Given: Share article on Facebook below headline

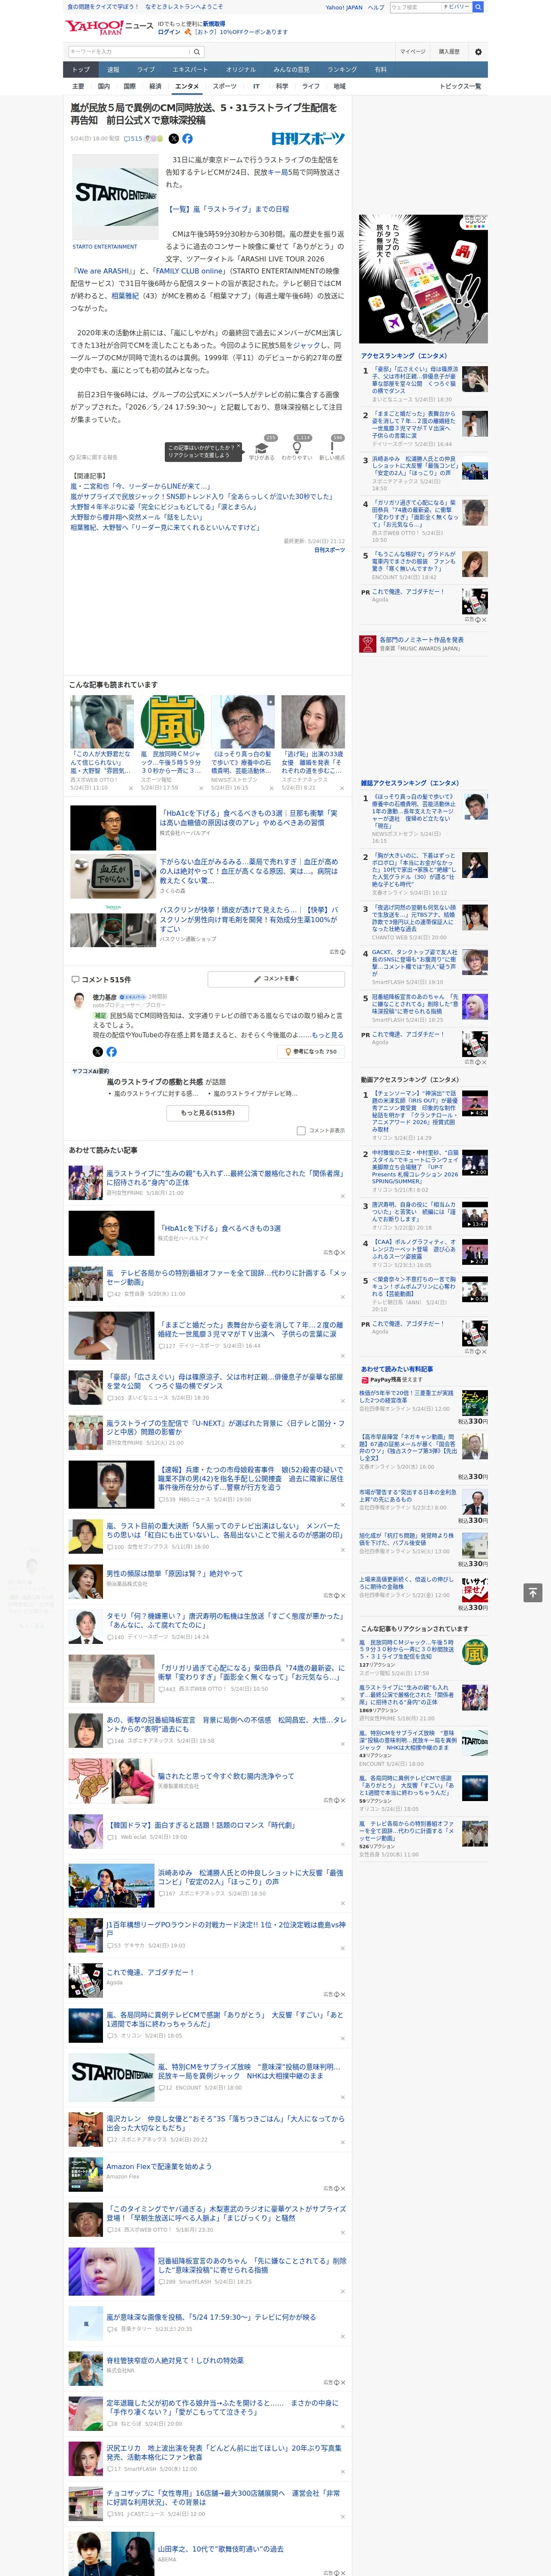Looking at the screenshot, I should click(x=187, y=139).
